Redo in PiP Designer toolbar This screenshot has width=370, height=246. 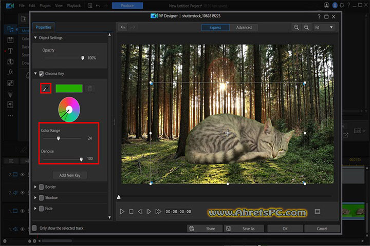point(133,27)
